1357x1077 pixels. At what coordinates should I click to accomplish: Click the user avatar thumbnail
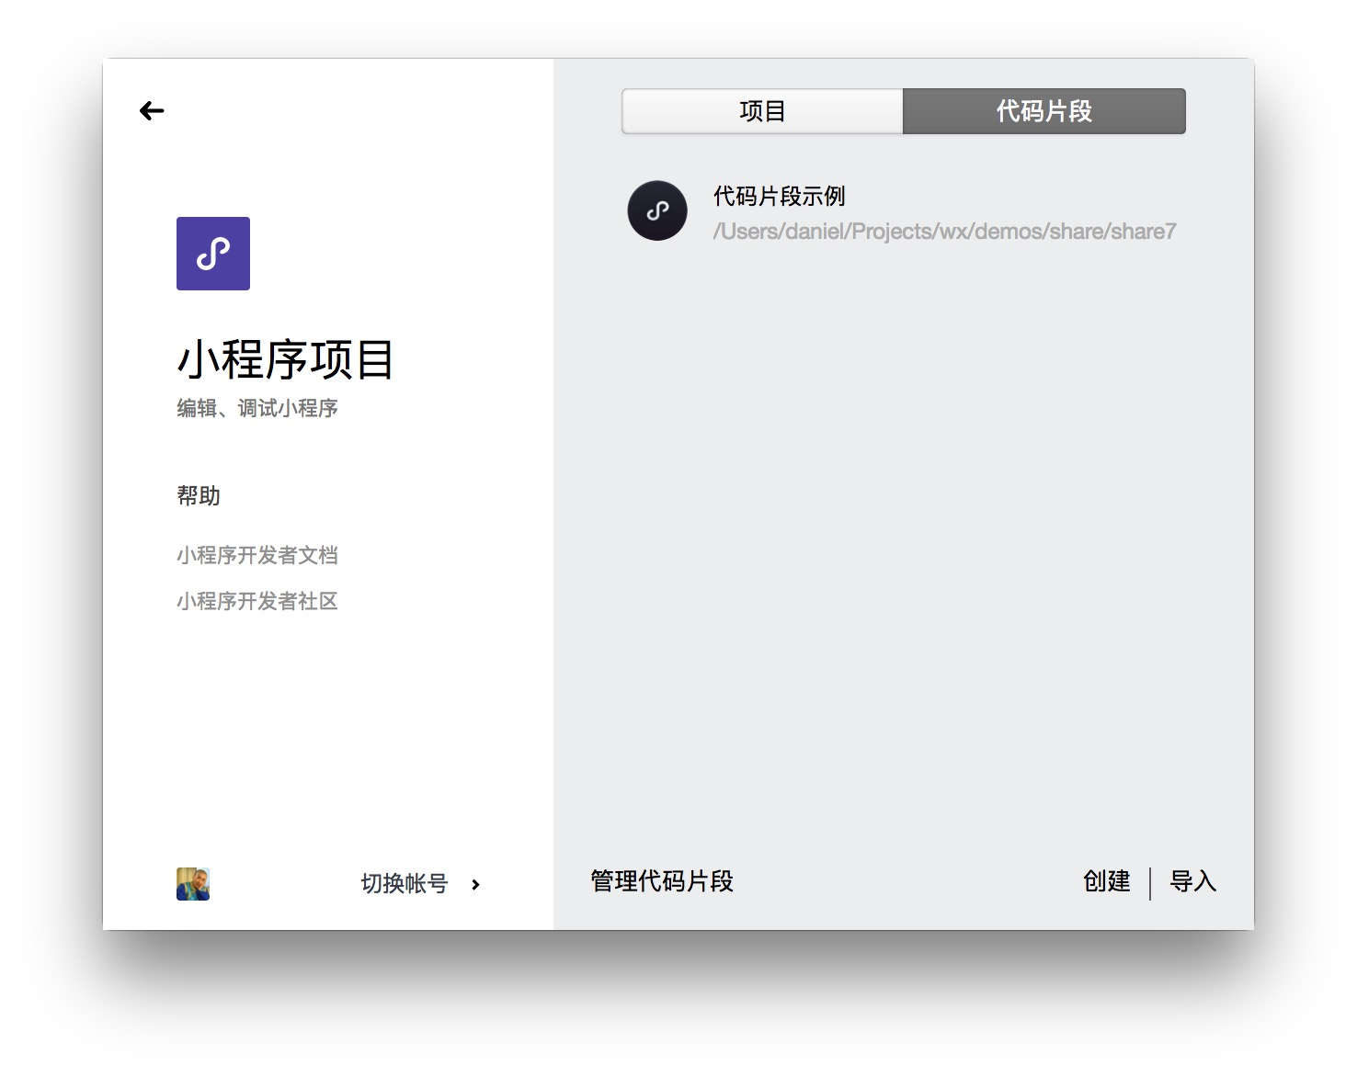193,884
